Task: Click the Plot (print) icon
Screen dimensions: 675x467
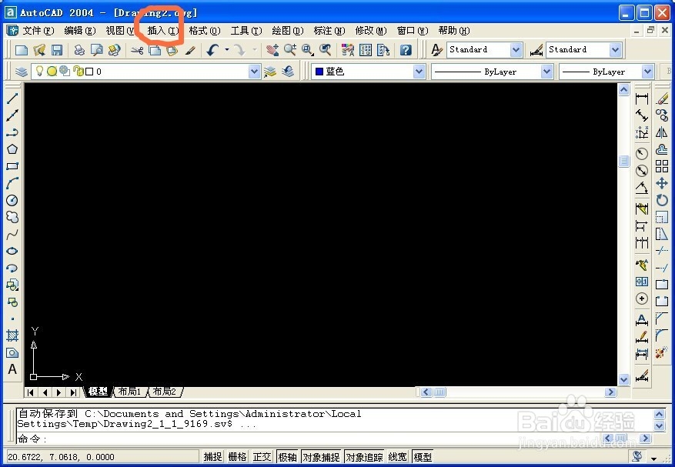Action: point(79,50)
